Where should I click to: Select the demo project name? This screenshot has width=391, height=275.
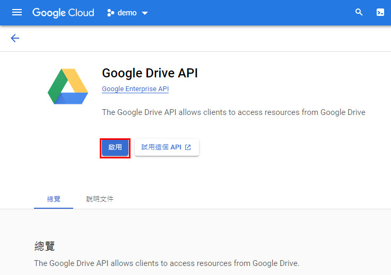[127, 13]
